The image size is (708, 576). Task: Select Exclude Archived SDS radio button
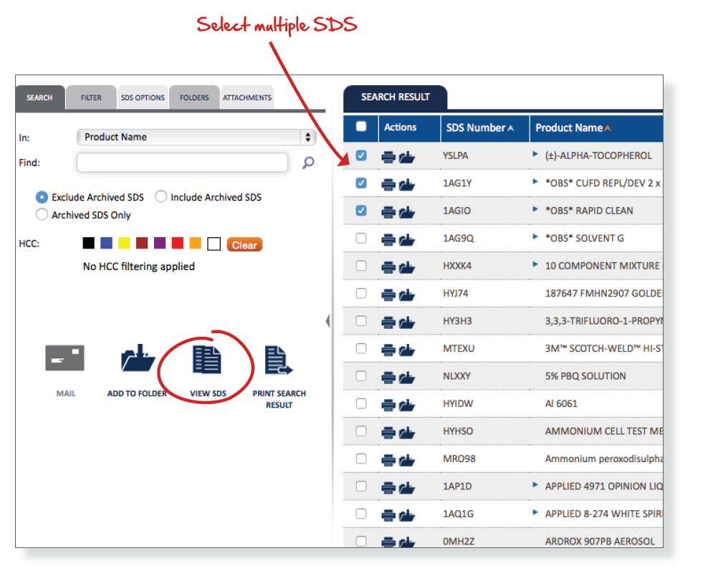pyautogui.click(x=42, y=197)
